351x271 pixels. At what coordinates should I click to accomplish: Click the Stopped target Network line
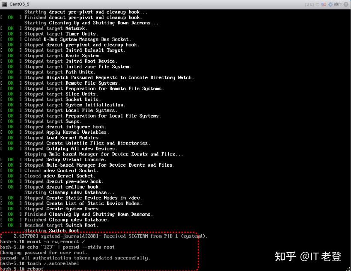[x=55, y=28]
